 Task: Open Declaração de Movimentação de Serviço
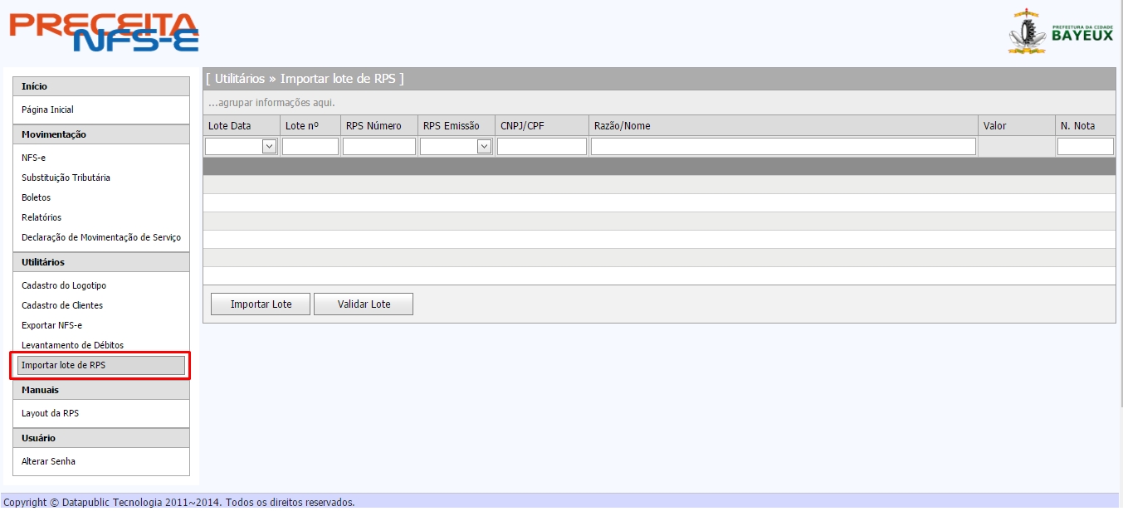point(100,237)
